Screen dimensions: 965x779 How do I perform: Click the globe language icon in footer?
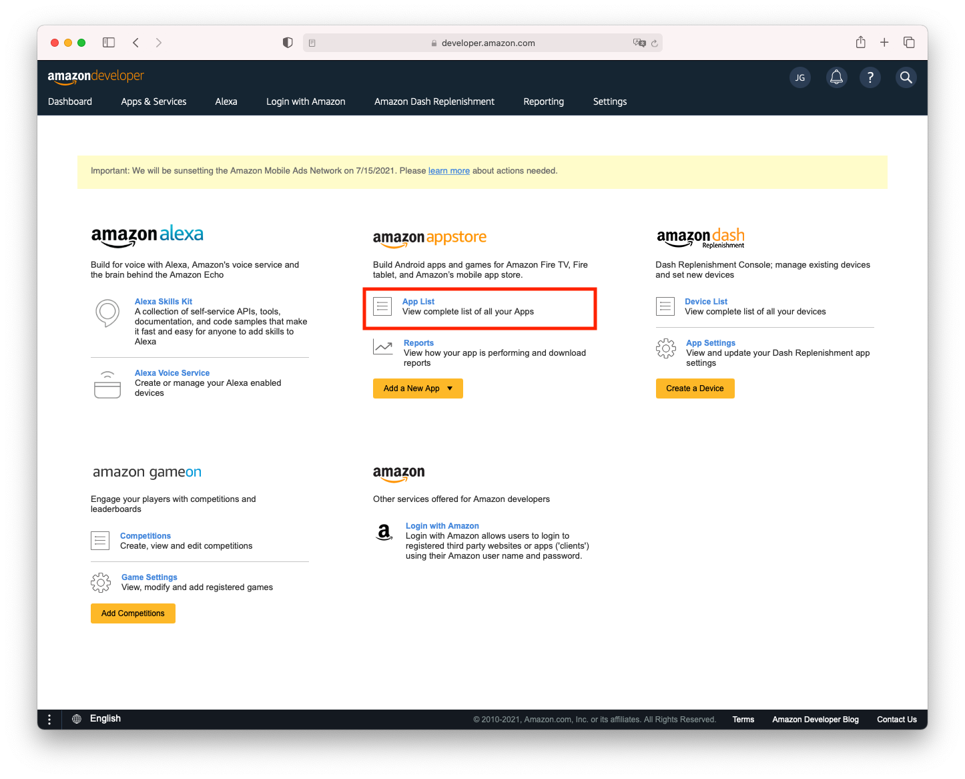(x=77, y=719)
